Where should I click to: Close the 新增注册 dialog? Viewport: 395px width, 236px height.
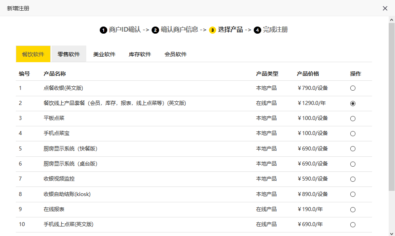point(385,8)
